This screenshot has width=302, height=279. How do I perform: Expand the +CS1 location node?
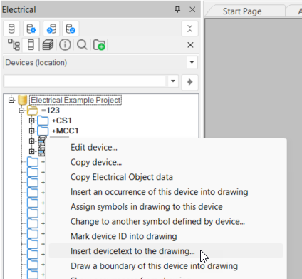coord(31,121)
